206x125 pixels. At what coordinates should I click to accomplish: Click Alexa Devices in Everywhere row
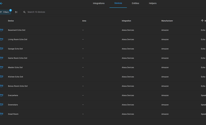click(x=128, y=95)
